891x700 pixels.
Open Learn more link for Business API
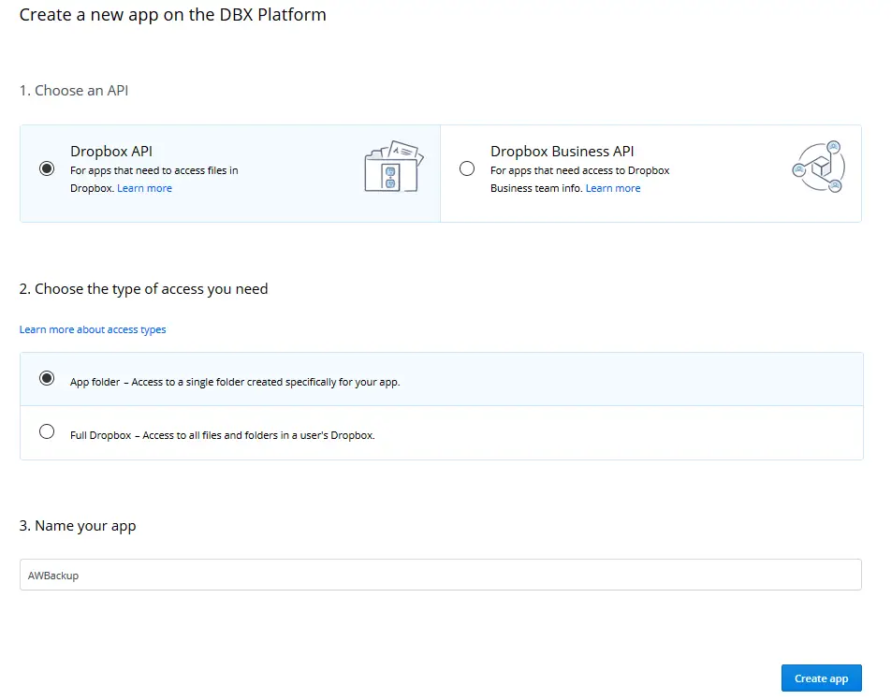[x=613, y=188]
